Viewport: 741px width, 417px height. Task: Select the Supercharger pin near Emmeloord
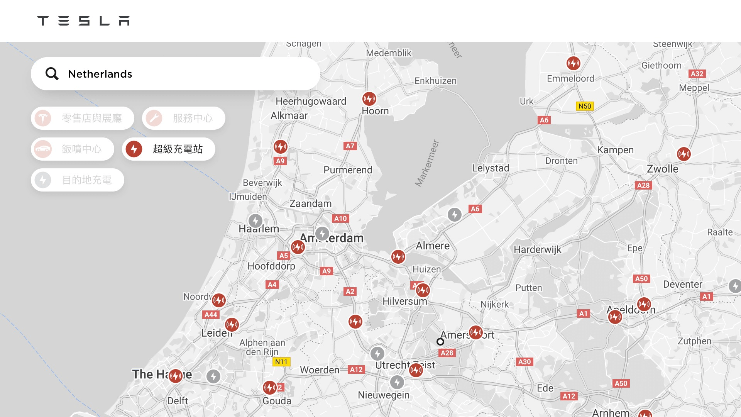(574, 63)
